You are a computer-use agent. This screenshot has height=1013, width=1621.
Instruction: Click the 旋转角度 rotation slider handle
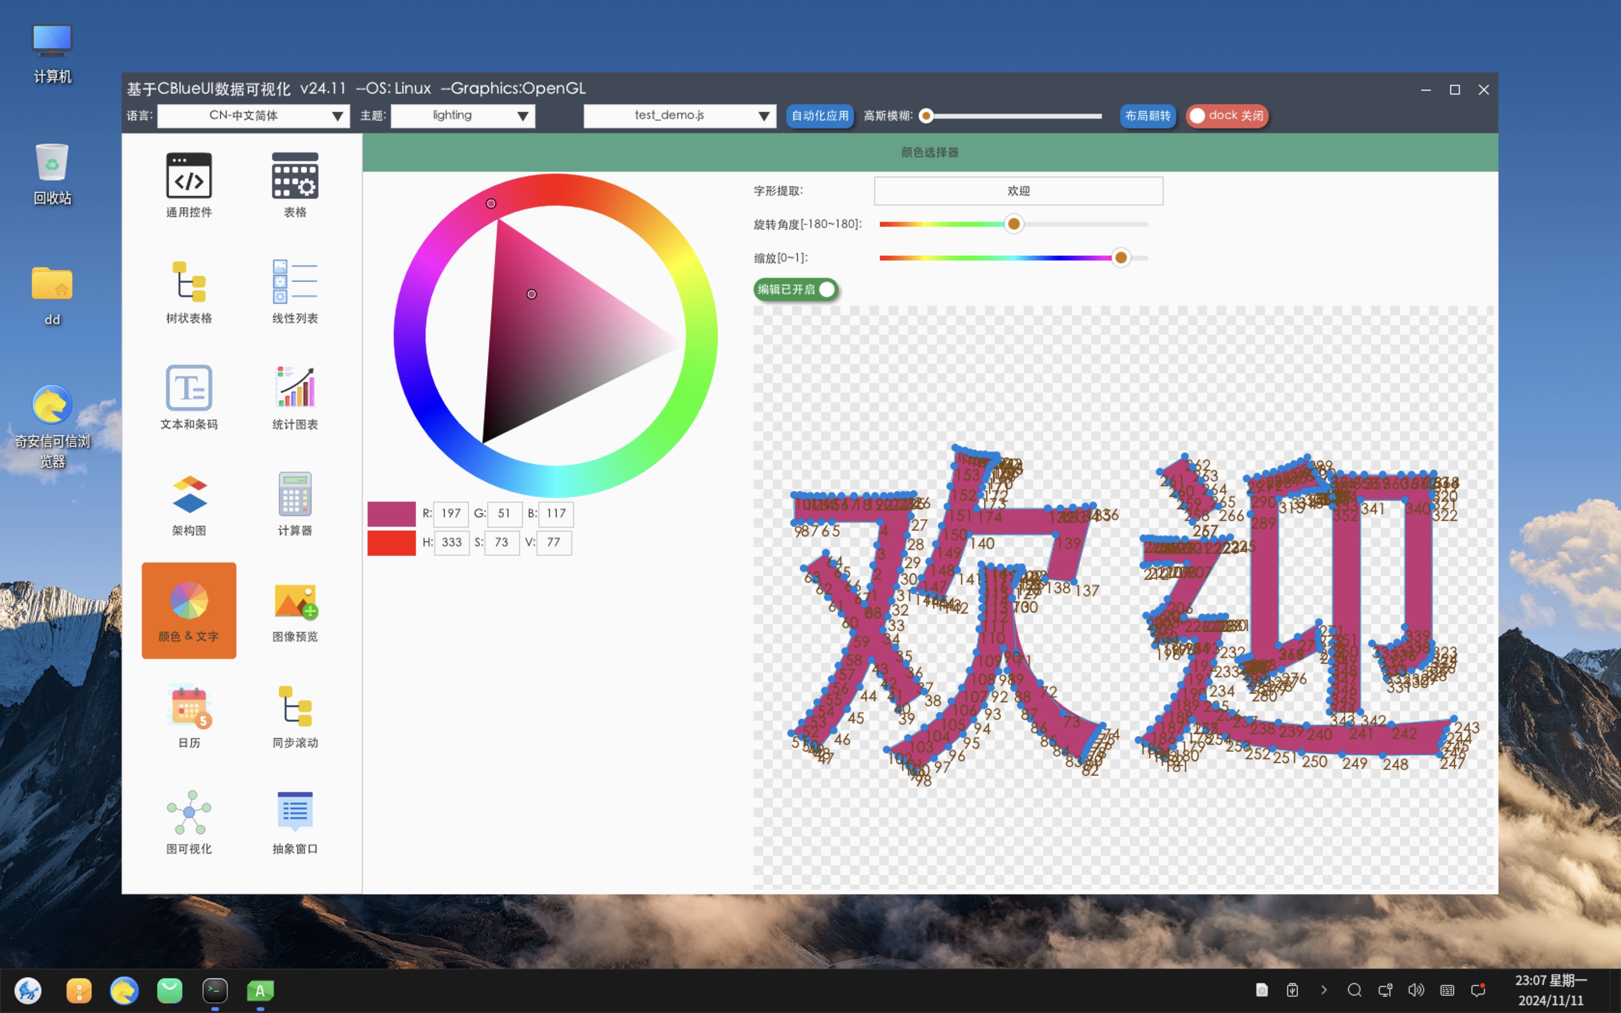click(1014, 224)
